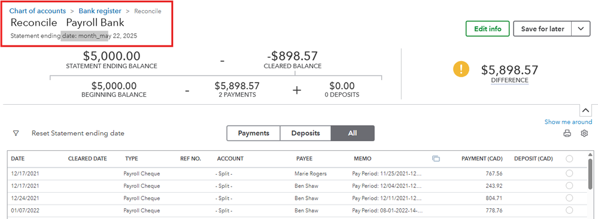Click Reset Statement ending date
The height and width of the screenshot is (219, 598).
(x=78, y=133)
